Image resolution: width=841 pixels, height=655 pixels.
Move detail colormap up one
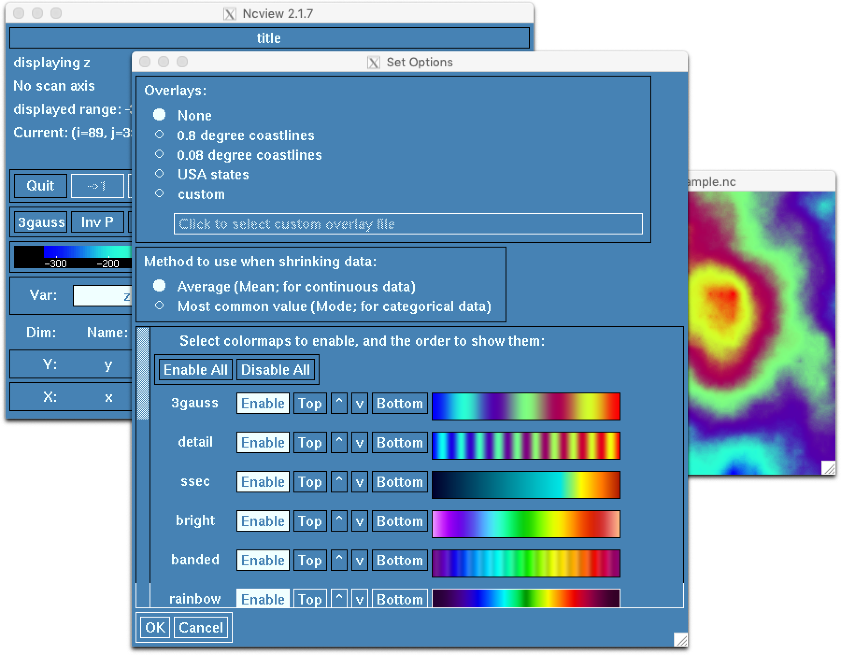[339, 442]
